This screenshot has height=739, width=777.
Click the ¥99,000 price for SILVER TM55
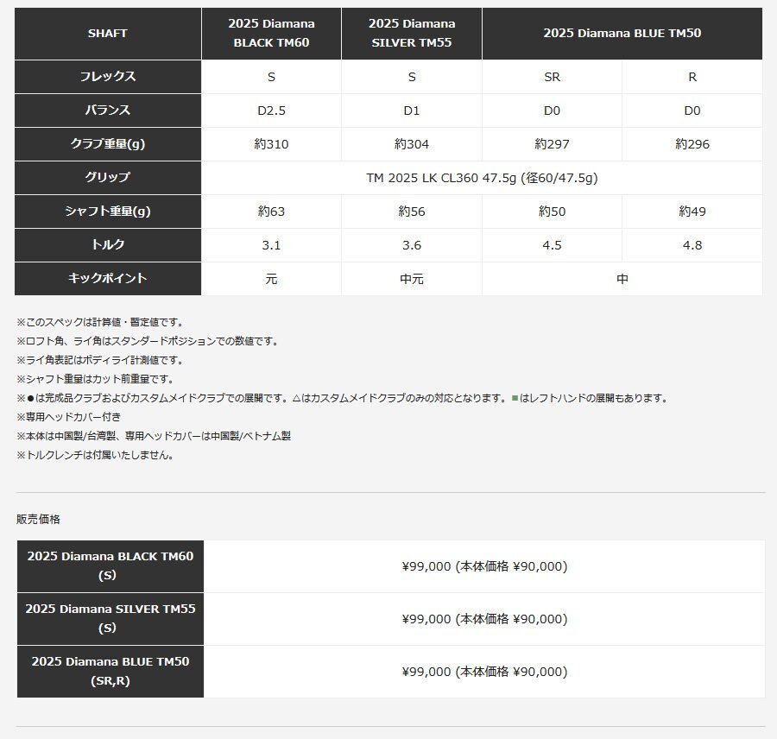coord(484,619)
